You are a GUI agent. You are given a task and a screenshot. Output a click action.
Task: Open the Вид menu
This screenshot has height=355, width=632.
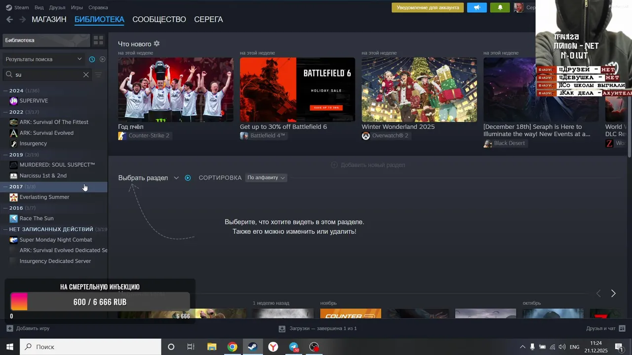pos(39,7)
